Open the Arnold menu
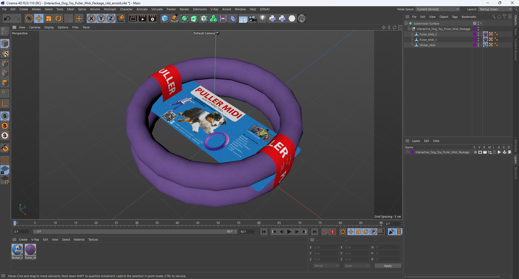This screenshot has height=279, width=519. pos(227,9)
